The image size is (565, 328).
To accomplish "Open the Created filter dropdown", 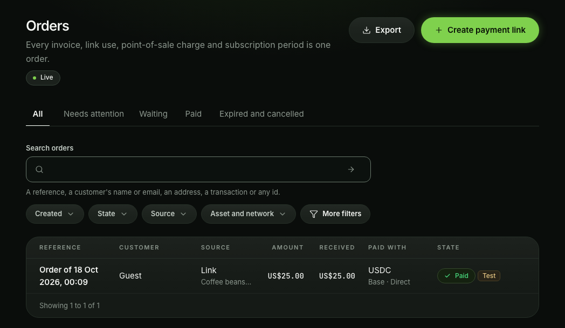I will (x=55, y=214).
